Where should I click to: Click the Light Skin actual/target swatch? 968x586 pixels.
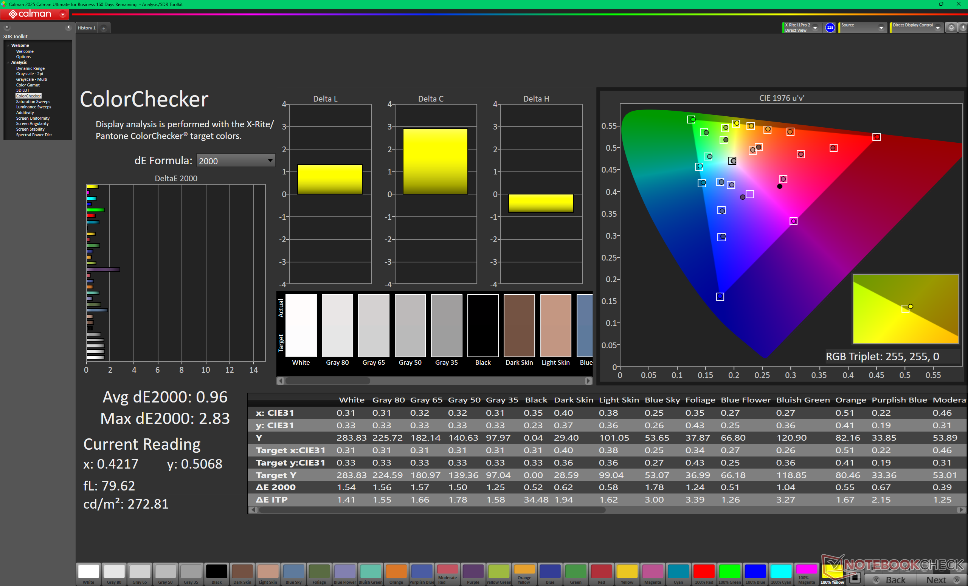coord(555,325)
